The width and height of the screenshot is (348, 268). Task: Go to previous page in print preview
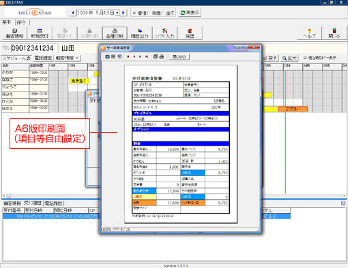[134, 56]
